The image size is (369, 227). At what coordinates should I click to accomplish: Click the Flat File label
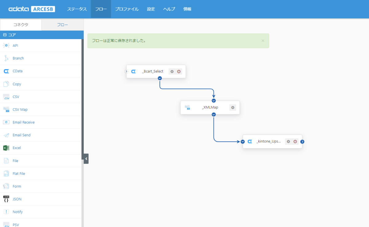pyautogui.click(x=19, y=174)
